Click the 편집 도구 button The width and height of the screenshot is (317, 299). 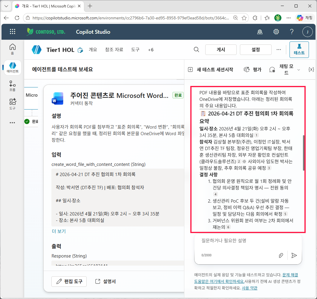click(x=69, y=281)
